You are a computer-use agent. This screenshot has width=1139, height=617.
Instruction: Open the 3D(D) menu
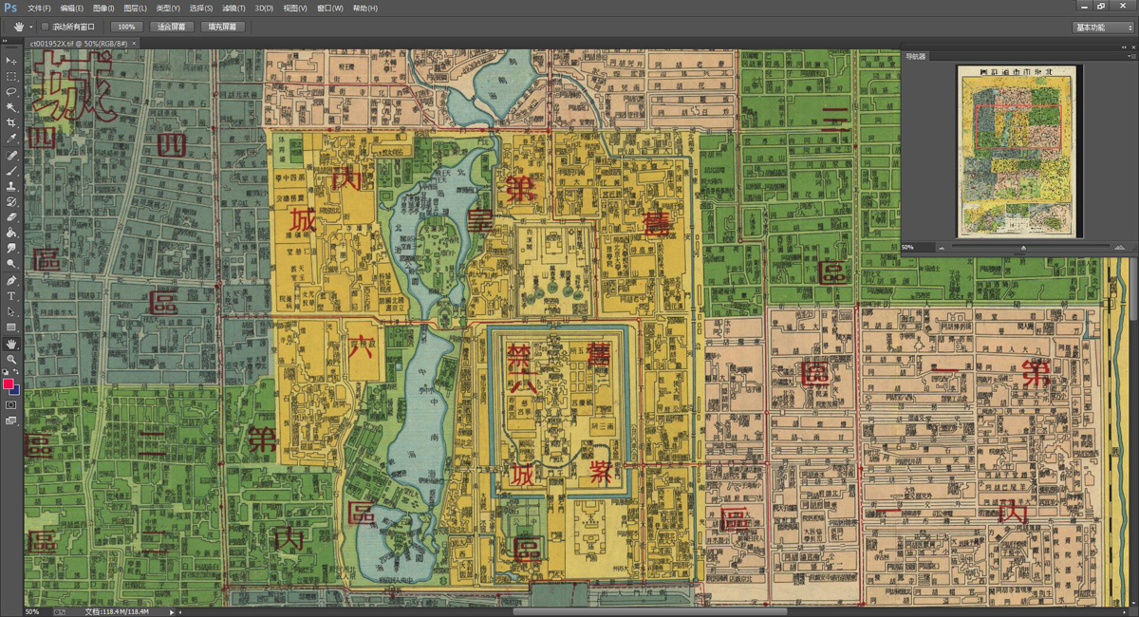(264, 8)
